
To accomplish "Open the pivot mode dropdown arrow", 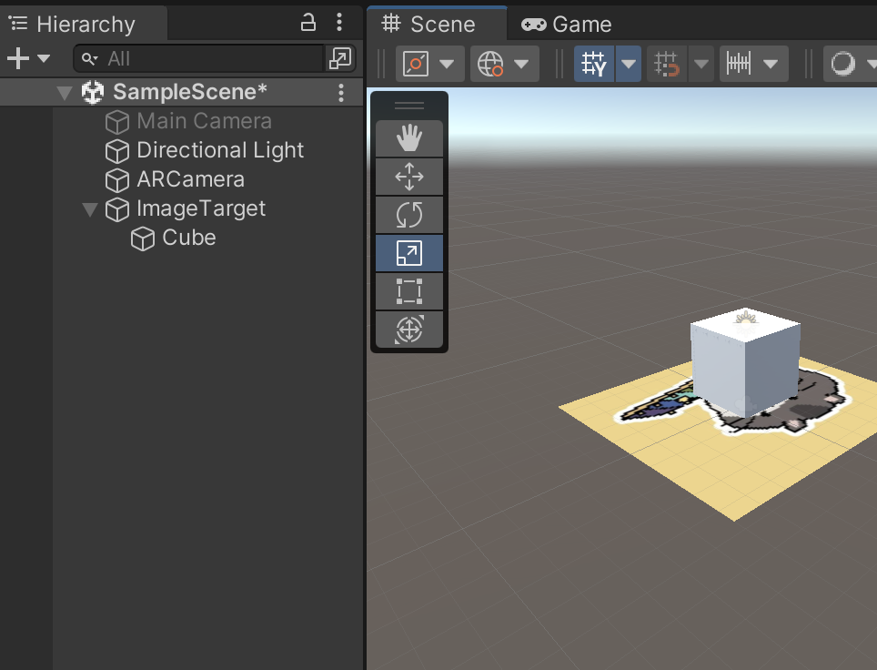I will pos(447,64).
